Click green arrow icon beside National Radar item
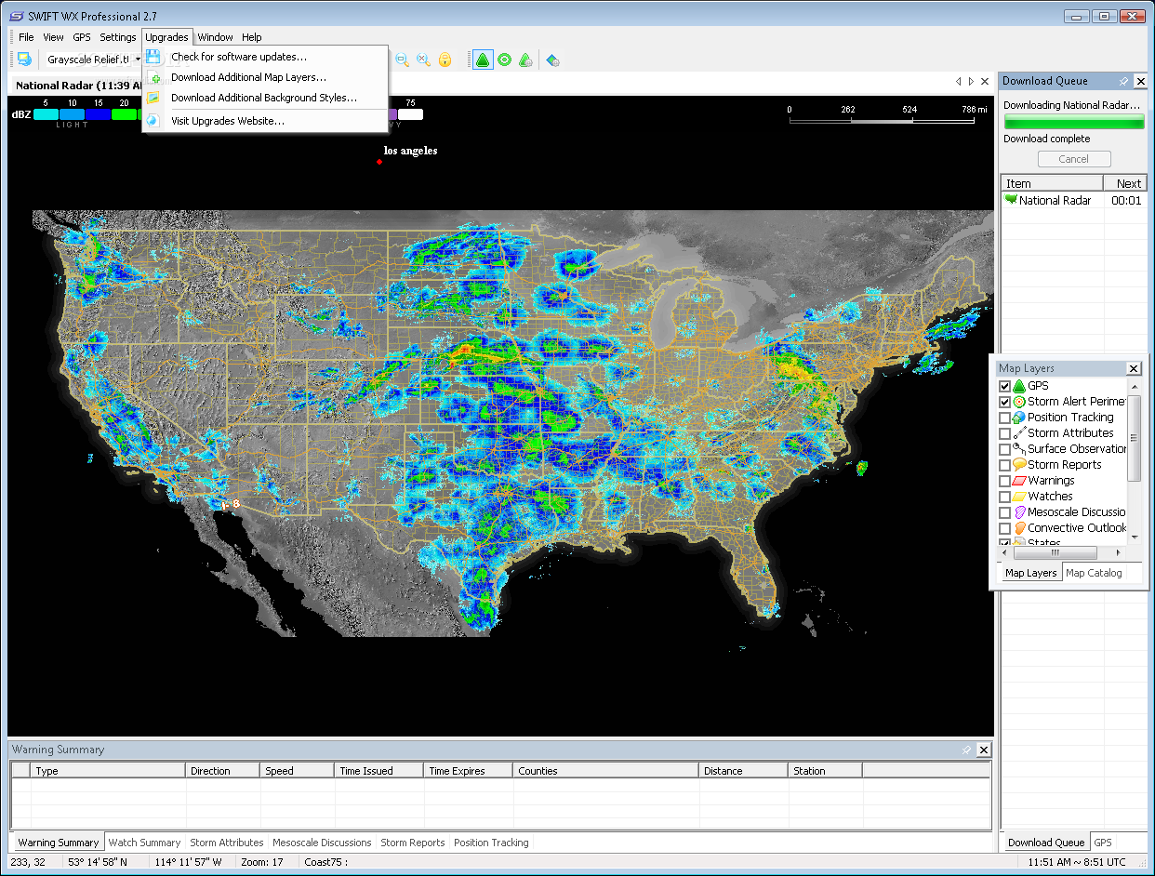This screenshot has height=876, width=1155. [x=1011, y=199]
